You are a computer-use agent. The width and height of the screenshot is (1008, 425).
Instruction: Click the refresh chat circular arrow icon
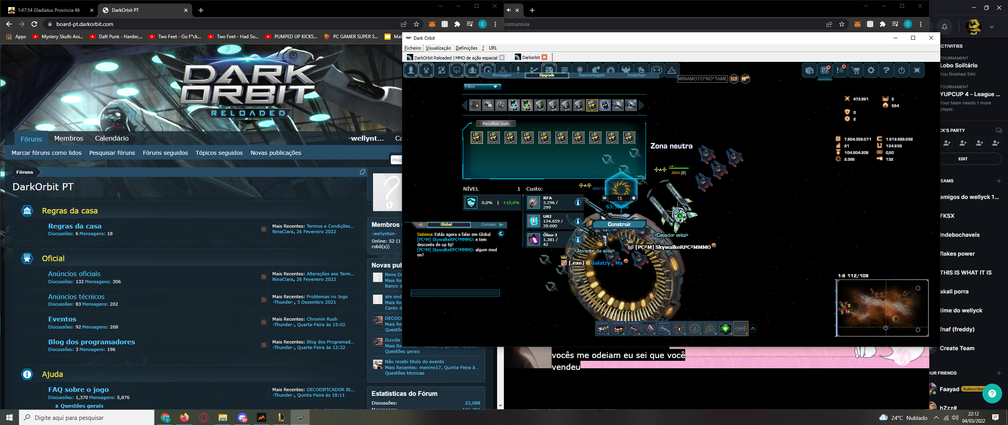(501, 234)
